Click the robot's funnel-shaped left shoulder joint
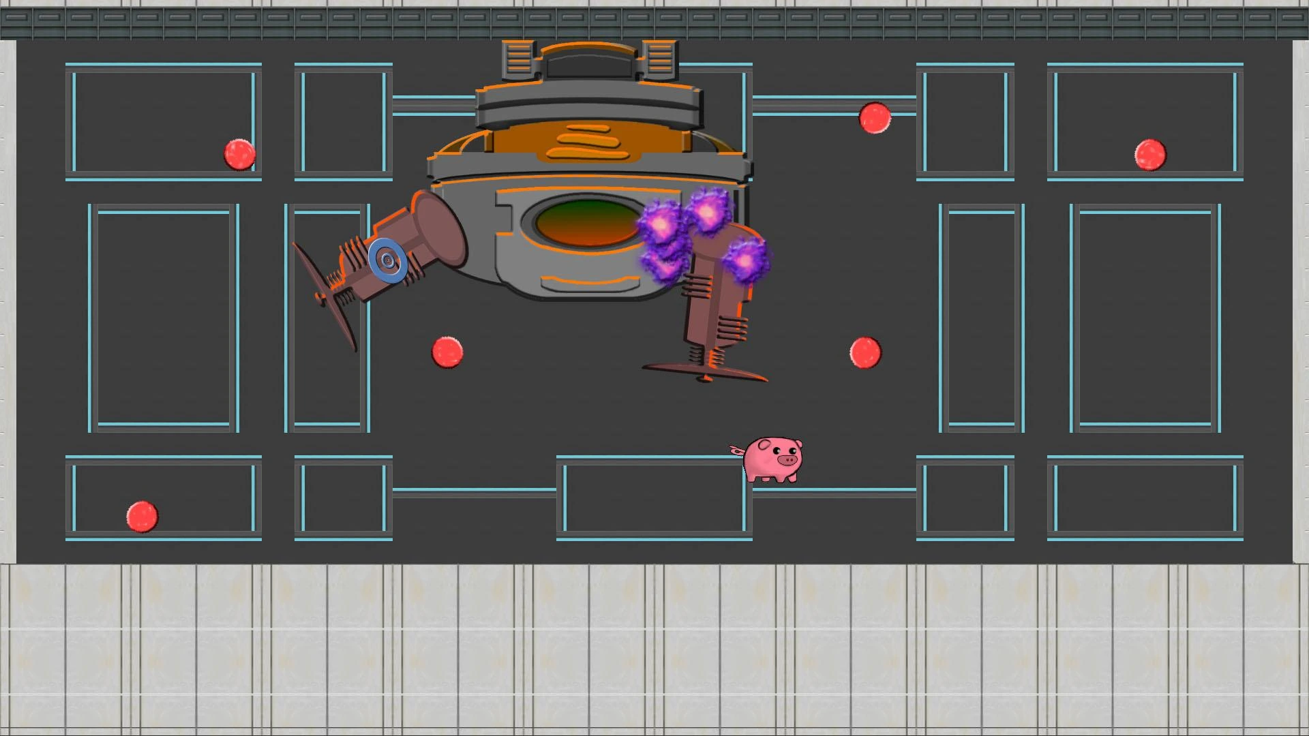The width and height of the screenshot is (1309, 736). click(x=439, y=229)
